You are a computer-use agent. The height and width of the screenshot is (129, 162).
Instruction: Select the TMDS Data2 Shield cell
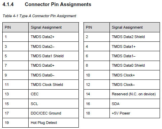coord(135,37)
